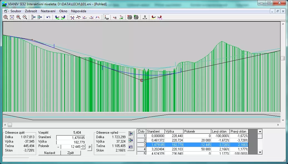This screenshot has height=164, width=288.
Task: Click the zoom in magnifier
Action: [x=18, y=17]
